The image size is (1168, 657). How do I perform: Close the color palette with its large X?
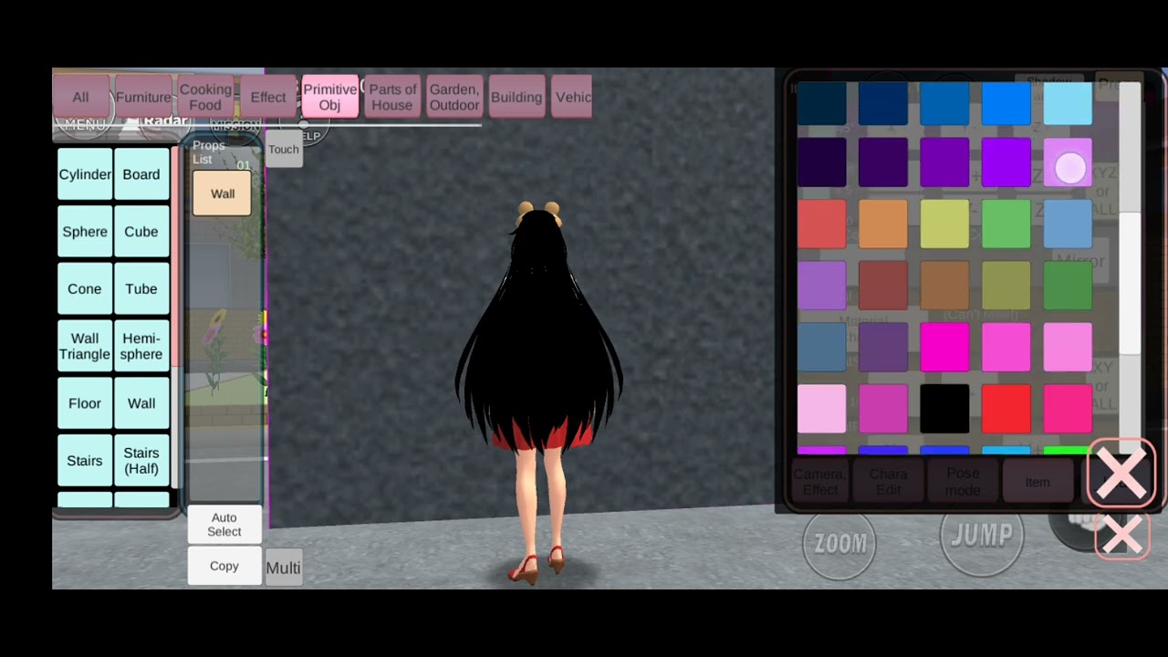pyautogui.click(x=1121, y=474)
